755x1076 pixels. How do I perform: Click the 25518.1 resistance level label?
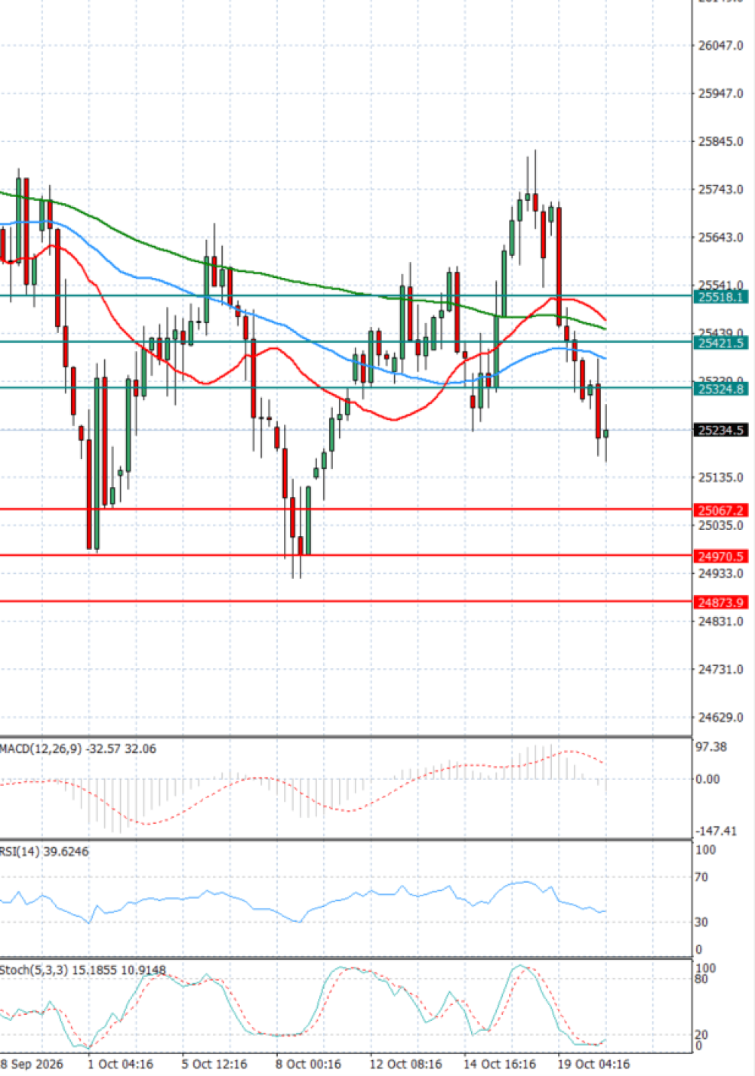(x=721, y=297)
